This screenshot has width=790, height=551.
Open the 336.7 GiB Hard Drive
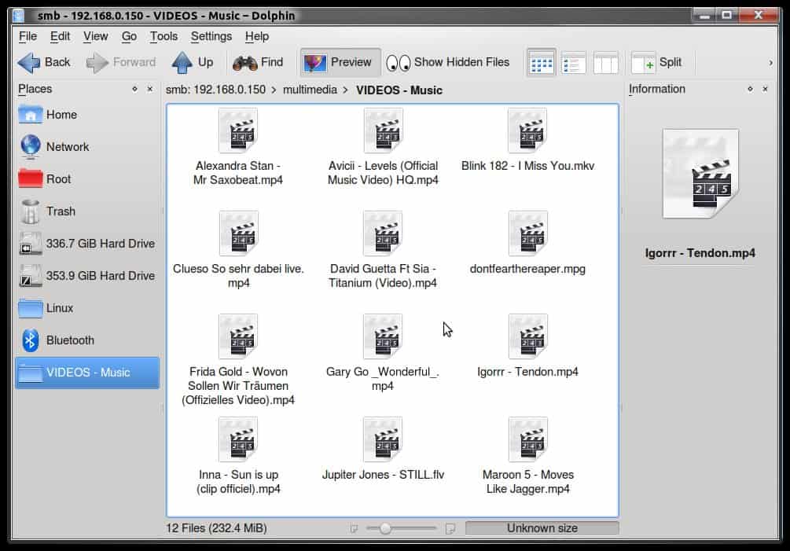coord(87,244)
